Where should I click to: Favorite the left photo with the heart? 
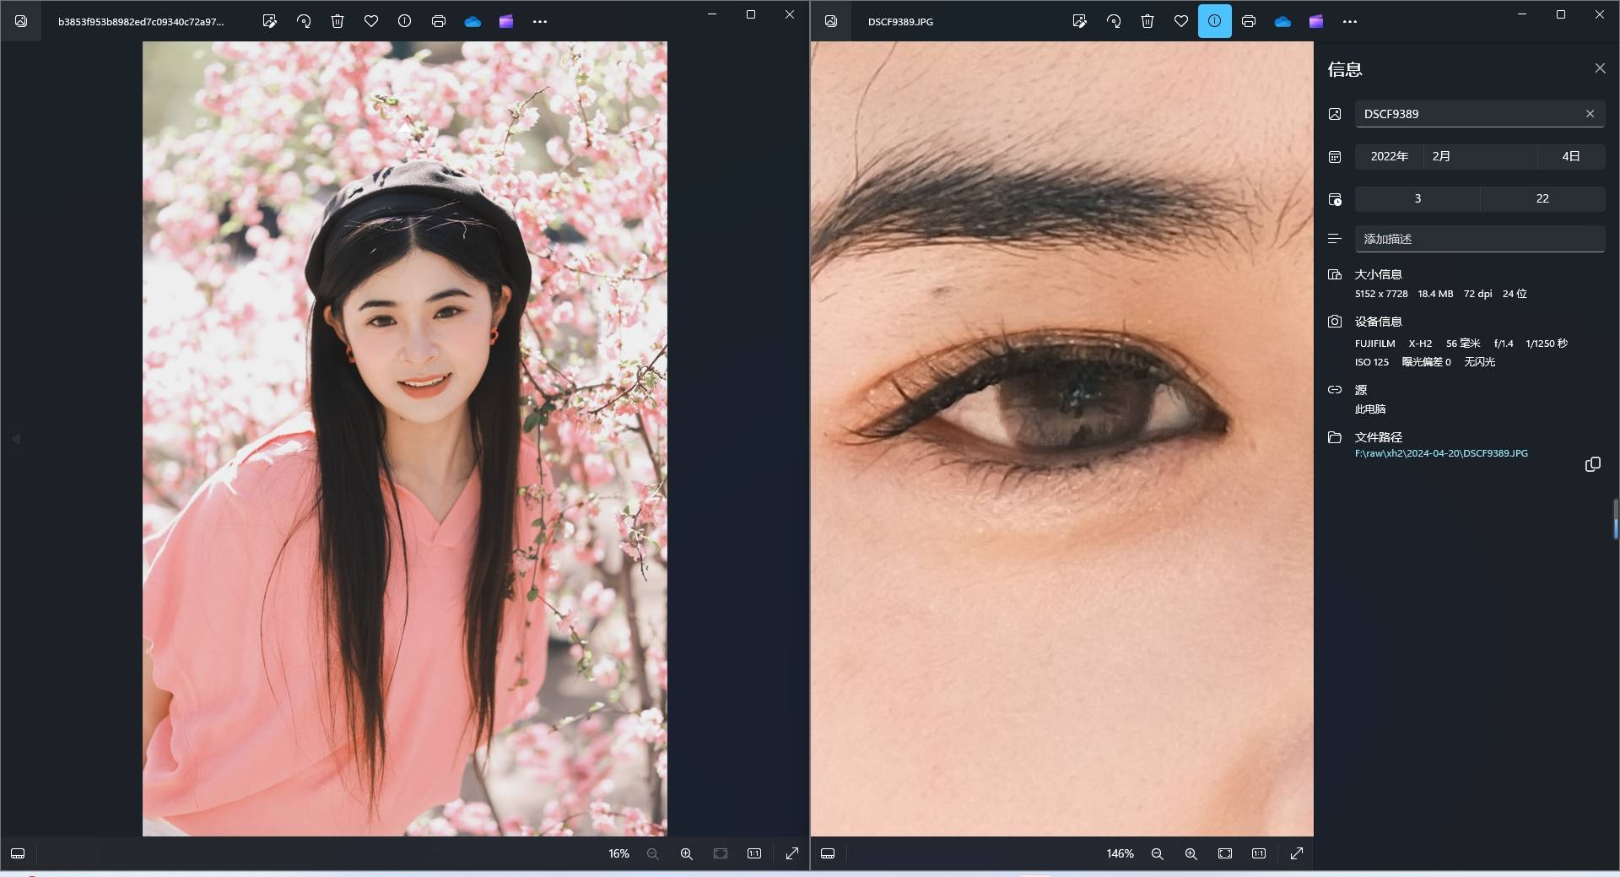pos(371,21)
